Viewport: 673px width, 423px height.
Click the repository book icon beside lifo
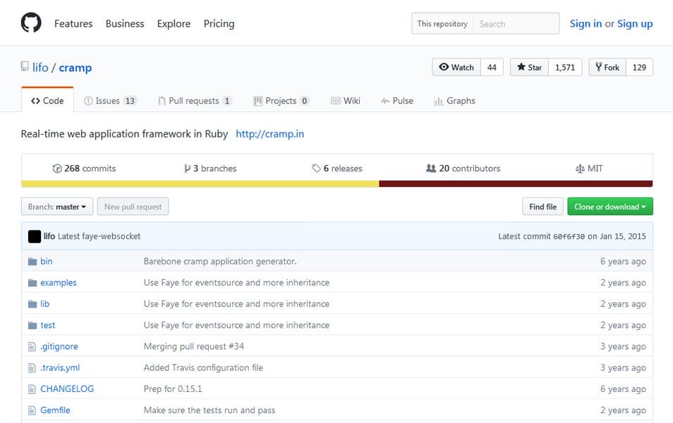[x=25, y=66]
